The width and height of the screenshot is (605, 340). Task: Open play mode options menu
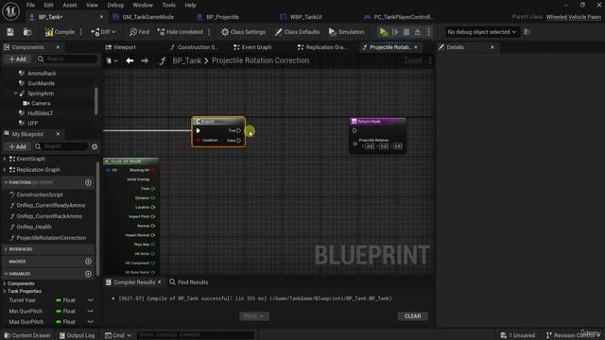[x=428, y=32]
